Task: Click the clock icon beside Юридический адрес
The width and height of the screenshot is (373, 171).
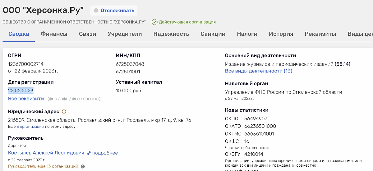Action: point(64,112)
